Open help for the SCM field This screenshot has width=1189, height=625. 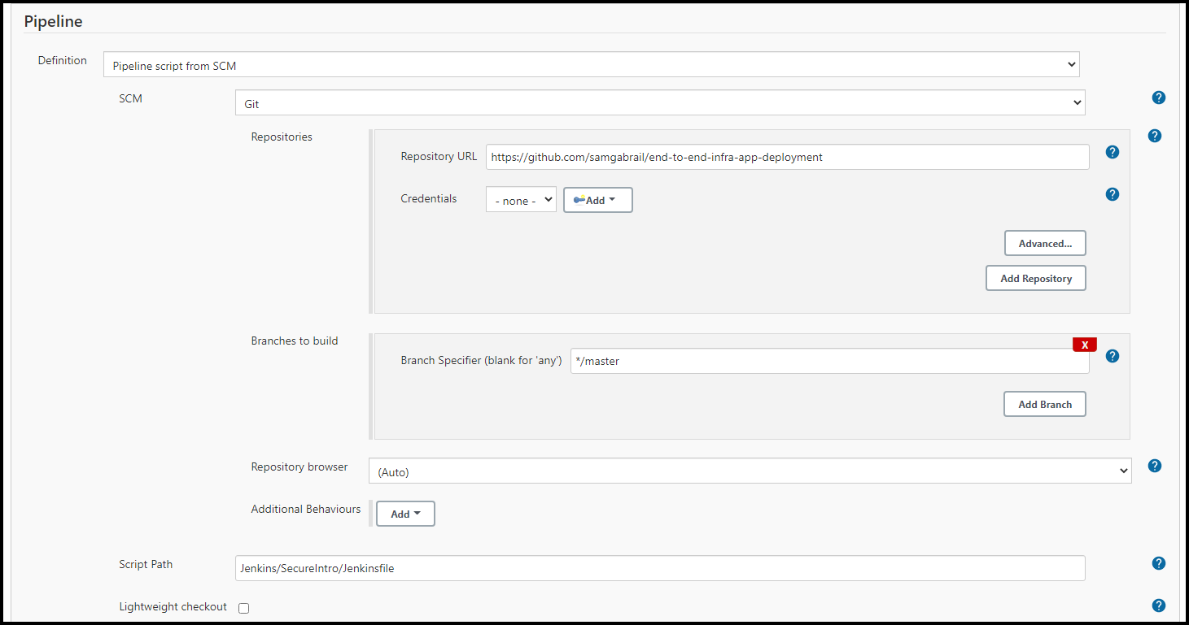(1158, 98)
